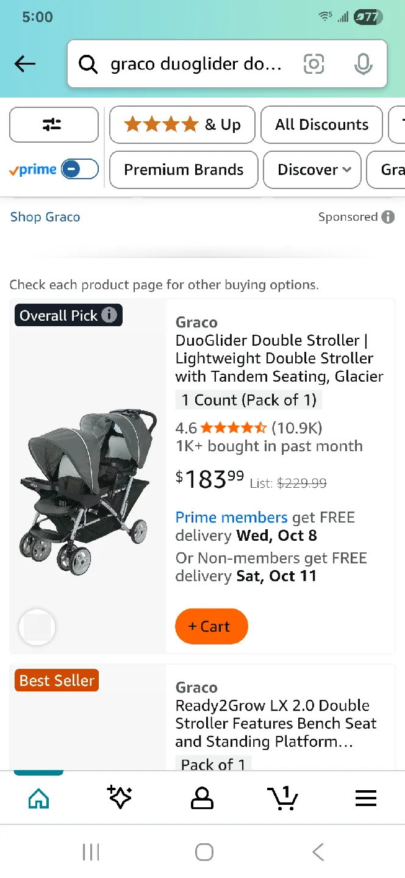The height and width of the screenshot is (878, 405).
Task: Visit the Shop Graco link
Action: (45, 216)
